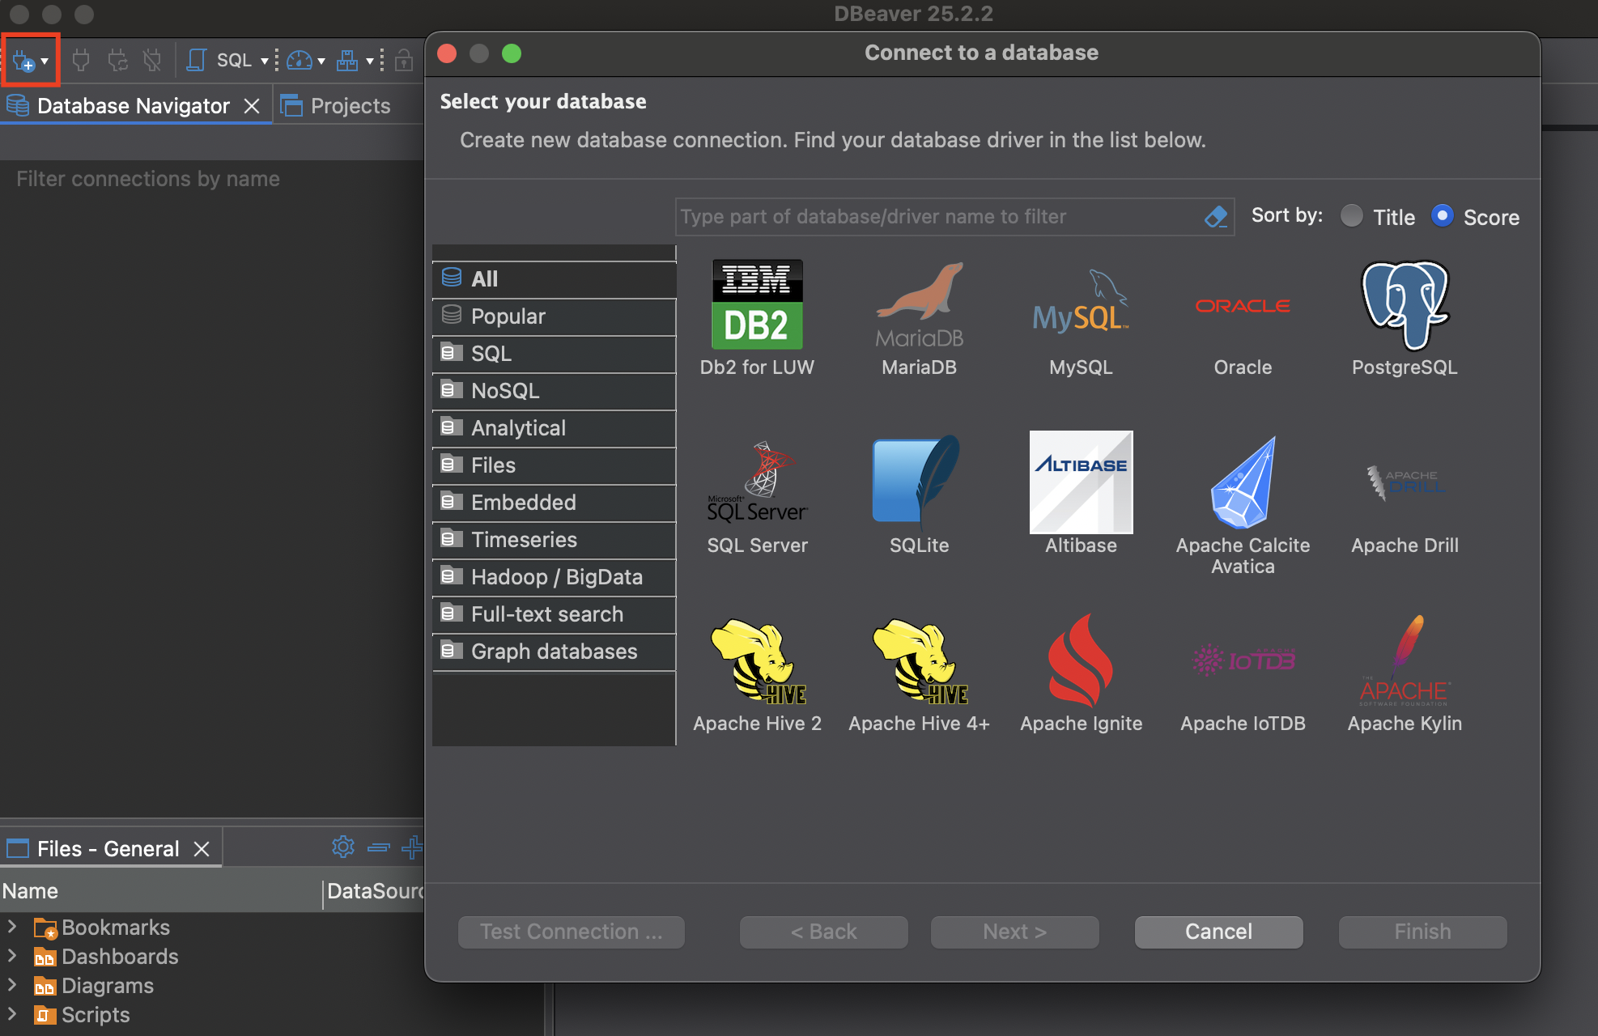
Task: Expand the Bookmarks folder
Action: coord(12,926)
